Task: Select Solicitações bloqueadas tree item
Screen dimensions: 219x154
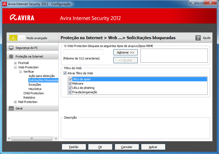Action: (x=43, y=80)
